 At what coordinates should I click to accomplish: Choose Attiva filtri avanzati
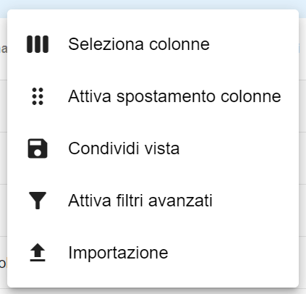[x=153, y=201]
